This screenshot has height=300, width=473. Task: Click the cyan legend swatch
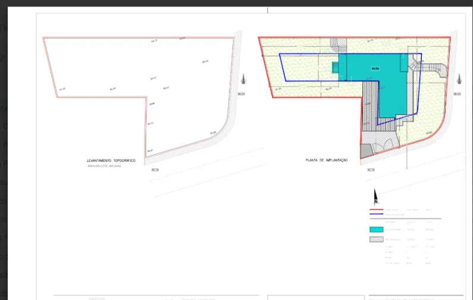(x=376, y=229)
